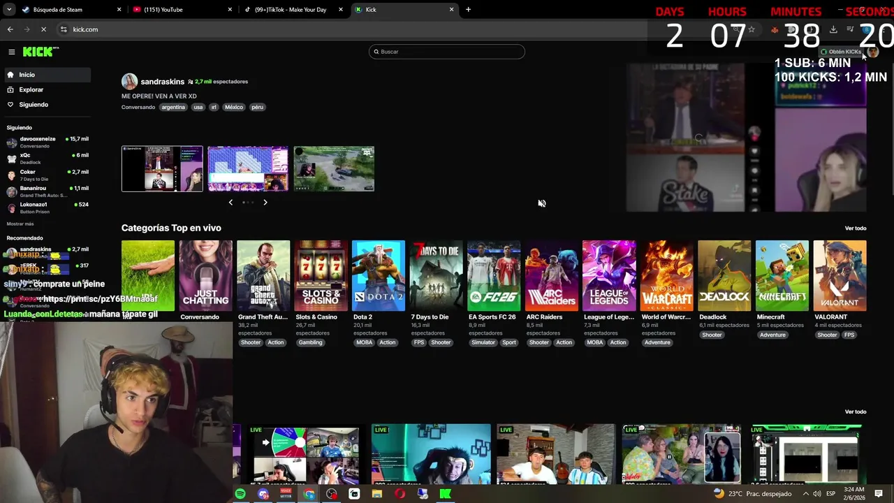Open the weather widget showing 23°C
This screenshot has width=894, height=503.
pos(753,494)
